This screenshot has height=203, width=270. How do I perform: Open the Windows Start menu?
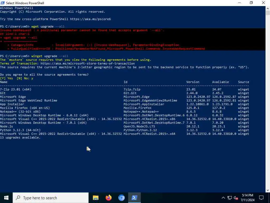6,198
